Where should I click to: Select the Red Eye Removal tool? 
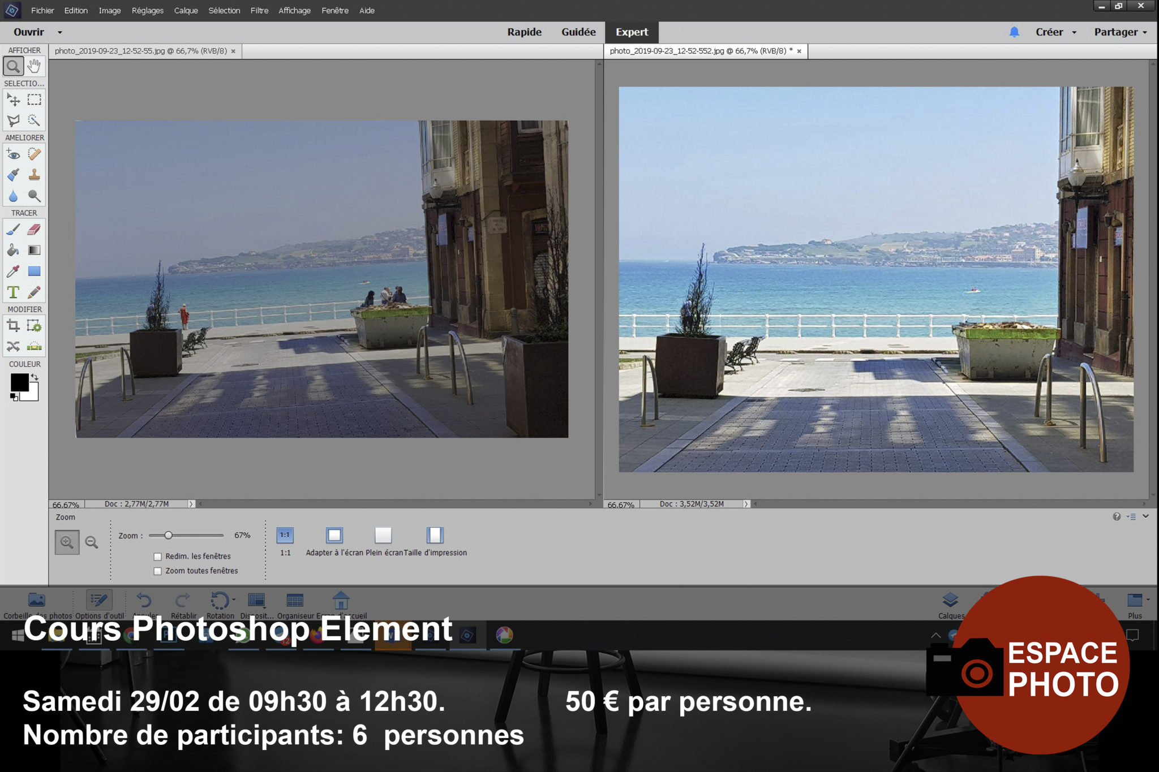(x=13, y=154)
